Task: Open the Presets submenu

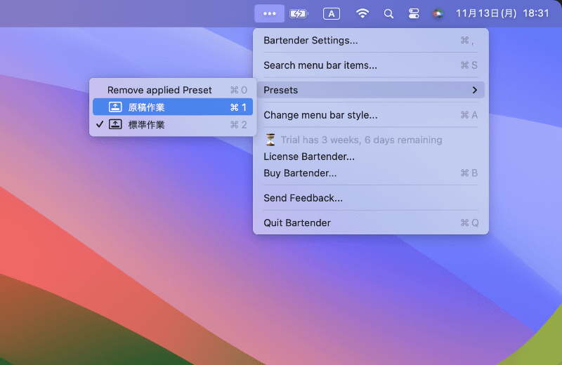Action: [371, 90]
